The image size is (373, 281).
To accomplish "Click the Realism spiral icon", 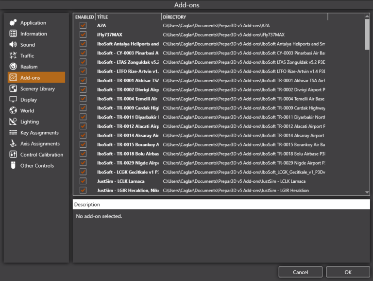I will [13, 67].
